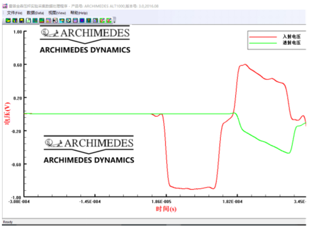Click the 1.82E-004 x-axis tick label

click(x=232, y=201)
